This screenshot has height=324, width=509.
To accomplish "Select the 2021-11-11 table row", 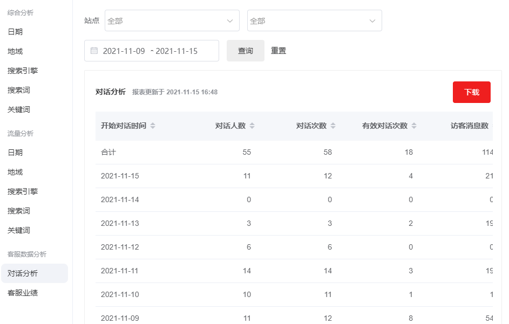I will [120, 271].
